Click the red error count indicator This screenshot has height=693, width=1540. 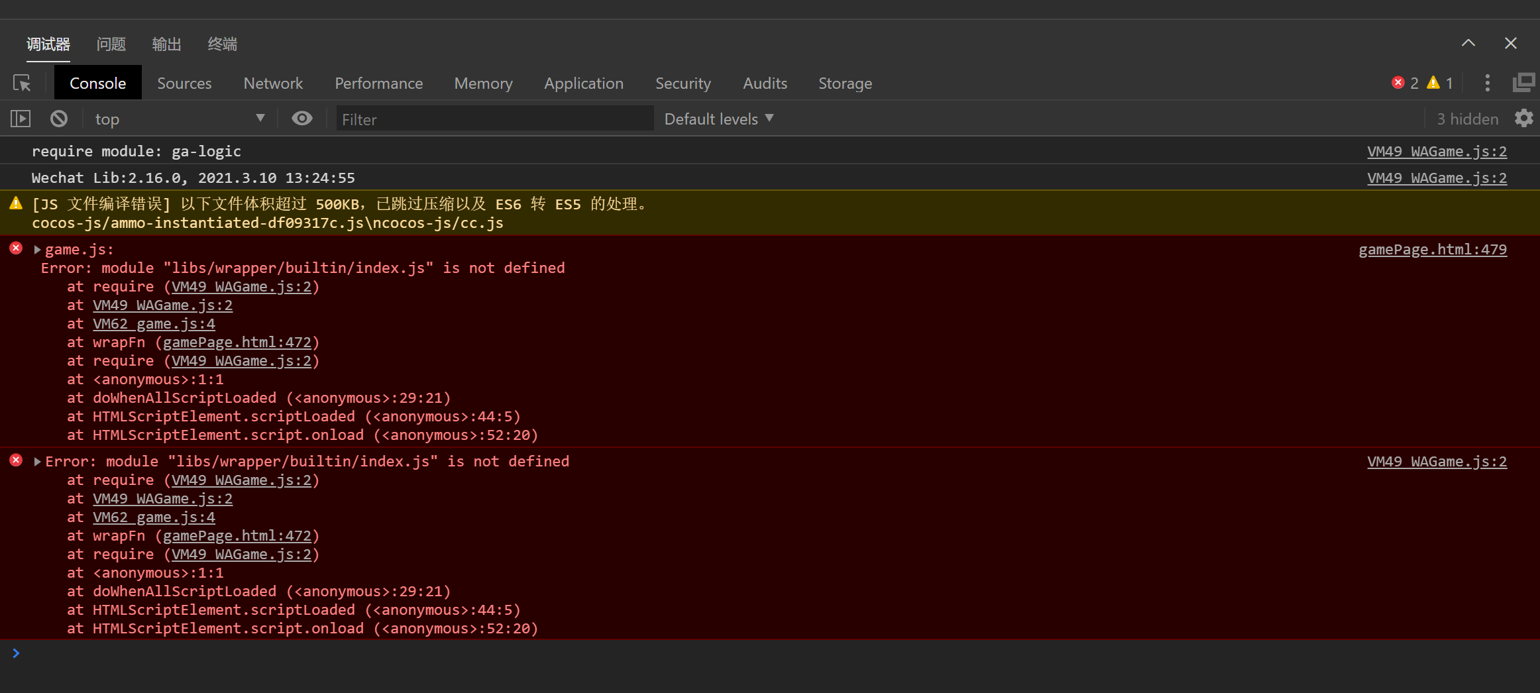tap(1405, 83)
